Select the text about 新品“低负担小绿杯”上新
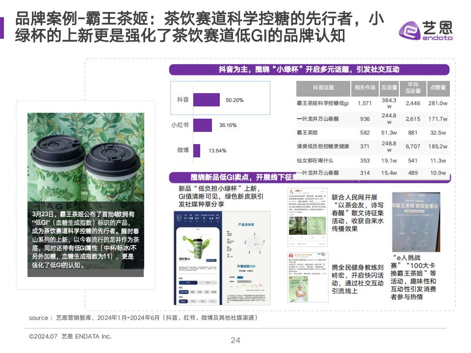The height and width of the screenshot is (353, 471). (x=221, y=196)
